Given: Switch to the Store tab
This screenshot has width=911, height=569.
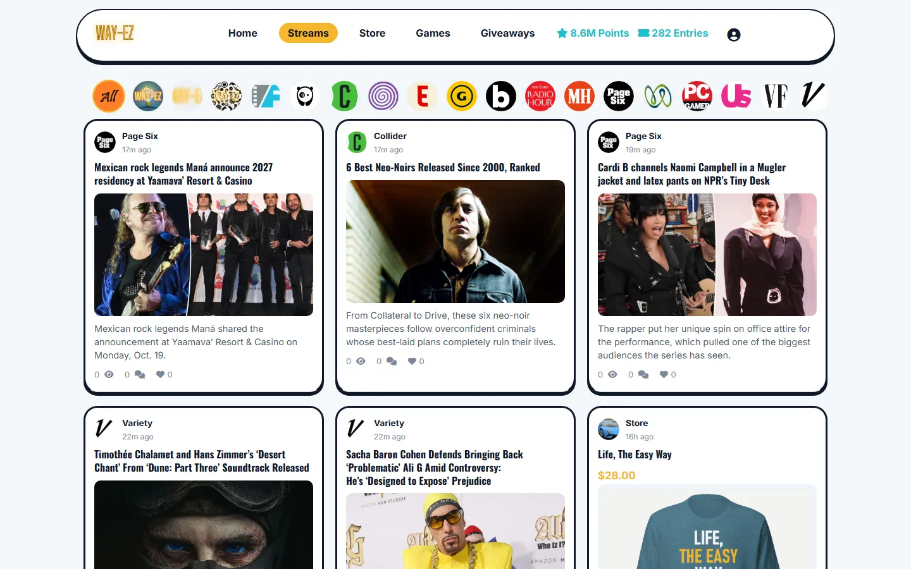Looking at the screenshot, I should pos(372,33).
